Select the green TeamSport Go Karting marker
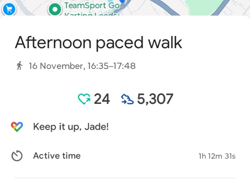The width and height of the screenshot is (250, 187). pos(55,9)
